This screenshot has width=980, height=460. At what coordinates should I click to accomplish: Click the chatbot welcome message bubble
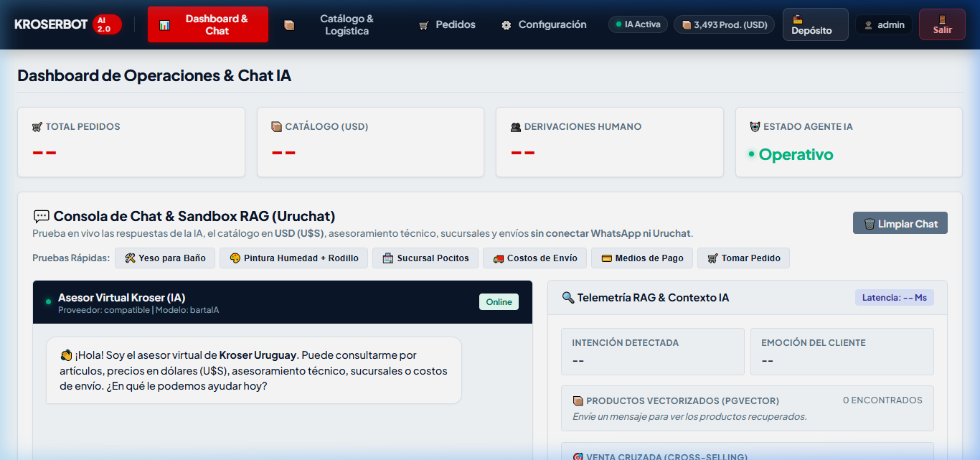pyautogui.click(x=254, y=370)
